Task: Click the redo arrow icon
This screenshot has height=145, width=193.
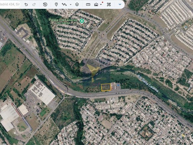Action: tap(34, 5)
